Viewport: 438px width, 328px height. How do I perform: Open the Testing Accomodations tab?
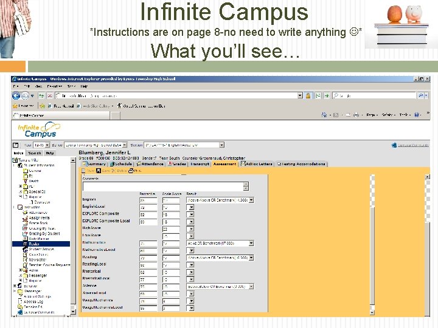[x=301, y=164]
